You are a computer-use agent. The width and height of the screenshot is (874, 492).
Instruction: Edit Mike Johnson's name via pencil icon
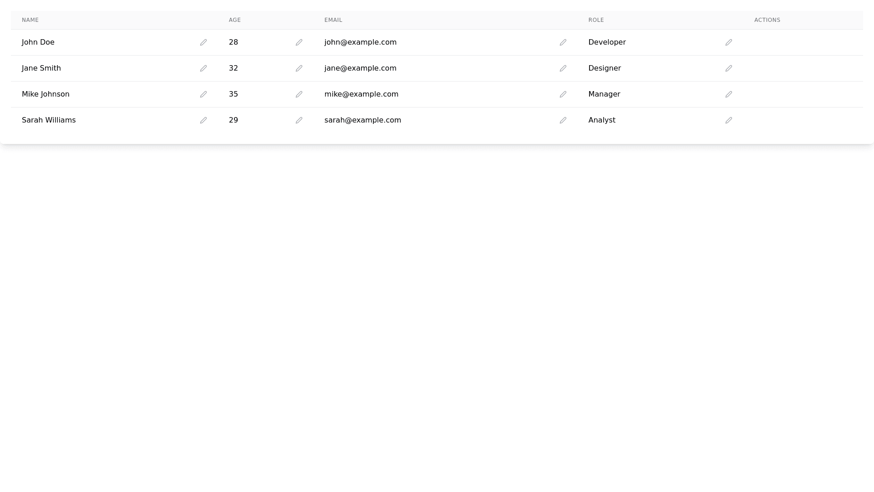point(203,94)
